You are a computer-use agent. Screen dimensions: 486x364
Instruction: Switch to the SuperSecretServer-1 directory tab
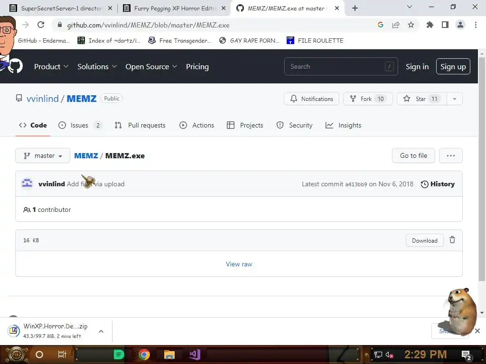tap(61, 8)
